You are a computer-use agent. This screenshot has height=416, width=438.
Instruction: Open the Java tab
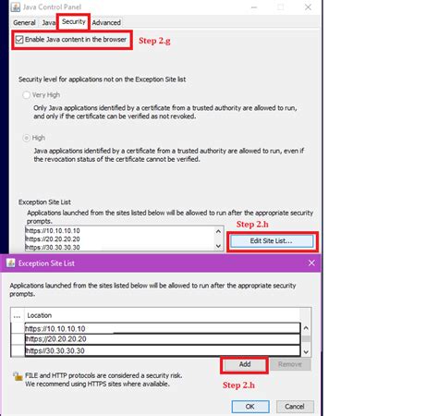[x=49, y=22]
